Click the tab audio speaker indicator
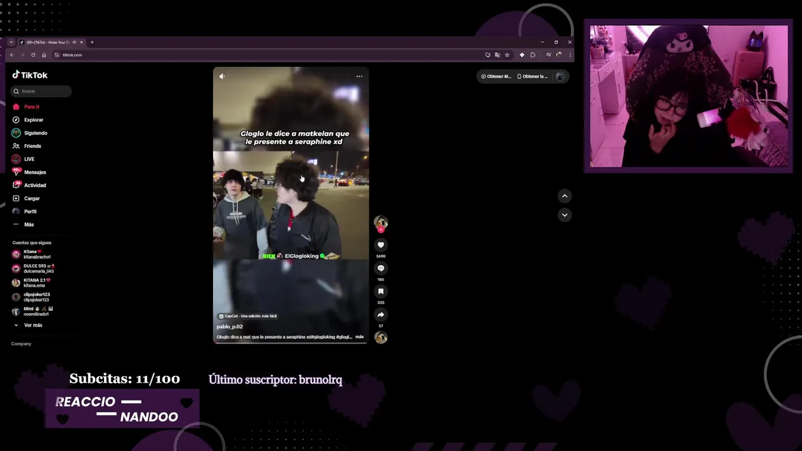 click(x=74, y=42)
